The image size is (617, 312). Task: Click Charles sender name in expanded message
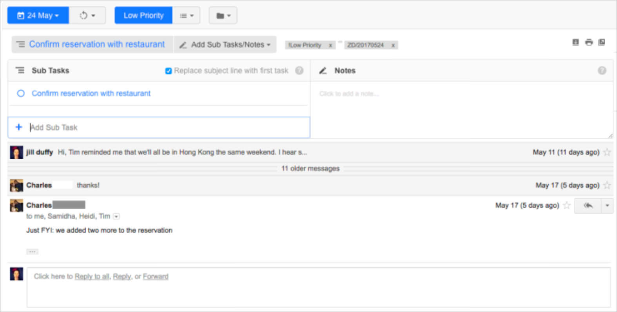(39, 205)
